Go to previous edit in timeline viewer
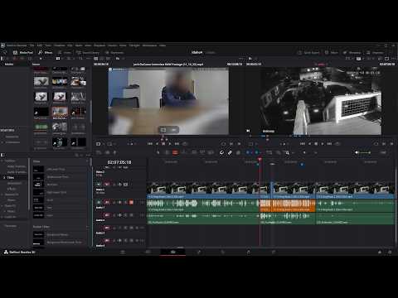 (x=303, y=144)
